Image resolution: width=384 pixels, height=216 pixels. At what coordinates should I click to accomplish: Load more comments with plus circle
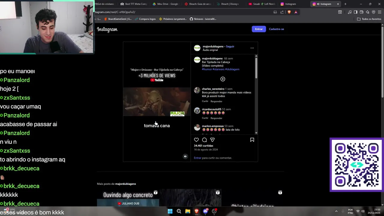(x=223, y=79)
